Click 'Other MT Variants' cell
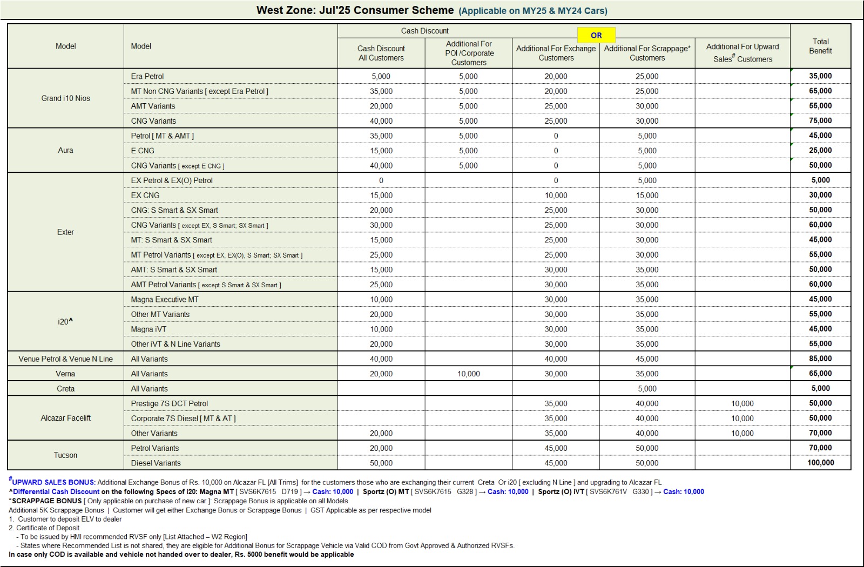 231,314
